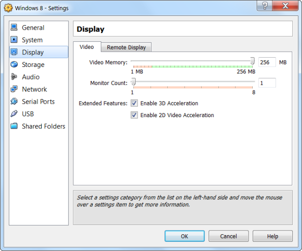Click the settings gear icon in title bar
302x251 pixels.
(8, 8)
